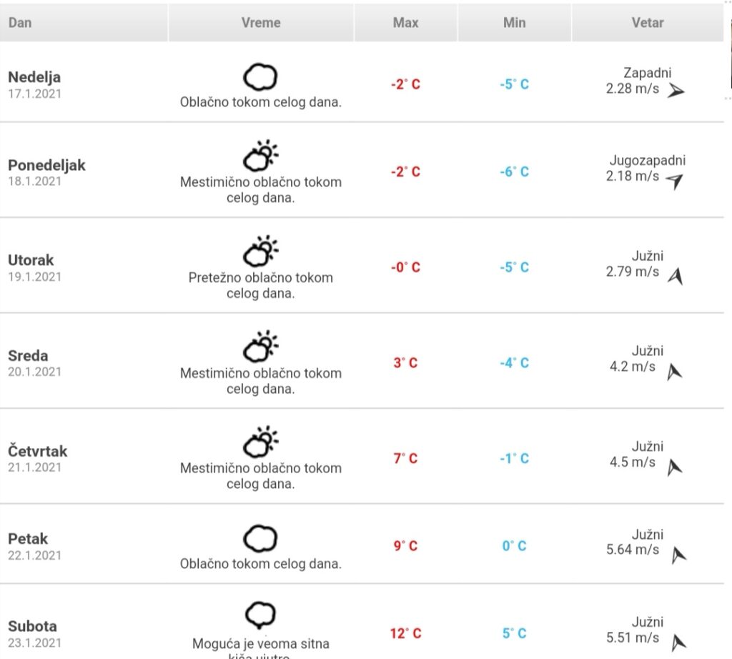This screenshot has width=732, height=659.
Task: Select the Max column header
Action: [406, 22]
